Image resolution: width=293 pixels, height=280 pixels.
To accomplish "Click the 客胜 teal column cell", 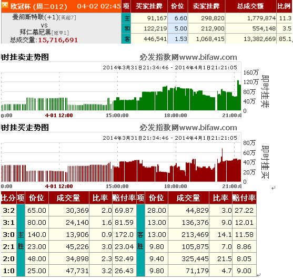I will tap(140, 241).
